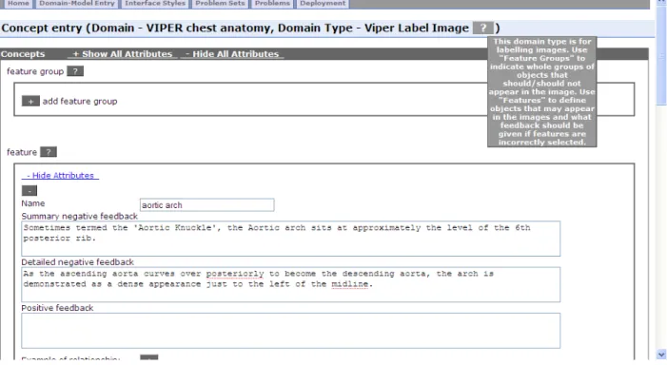Screen dimensions: 667x365
Task: Click the scroll-down arrow of page scrollbar
Action: (661, 355)
